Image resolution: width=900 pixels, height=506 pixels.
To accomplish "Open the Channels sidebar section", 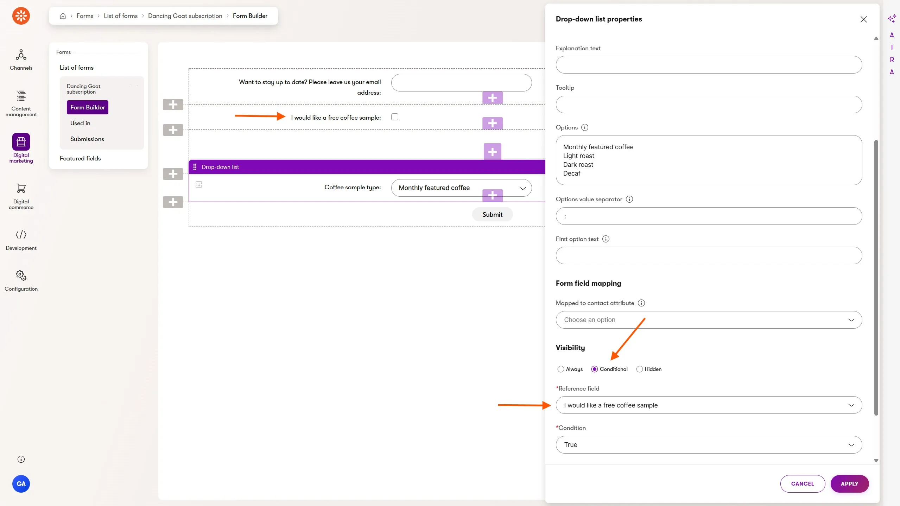I will [21, 59].
